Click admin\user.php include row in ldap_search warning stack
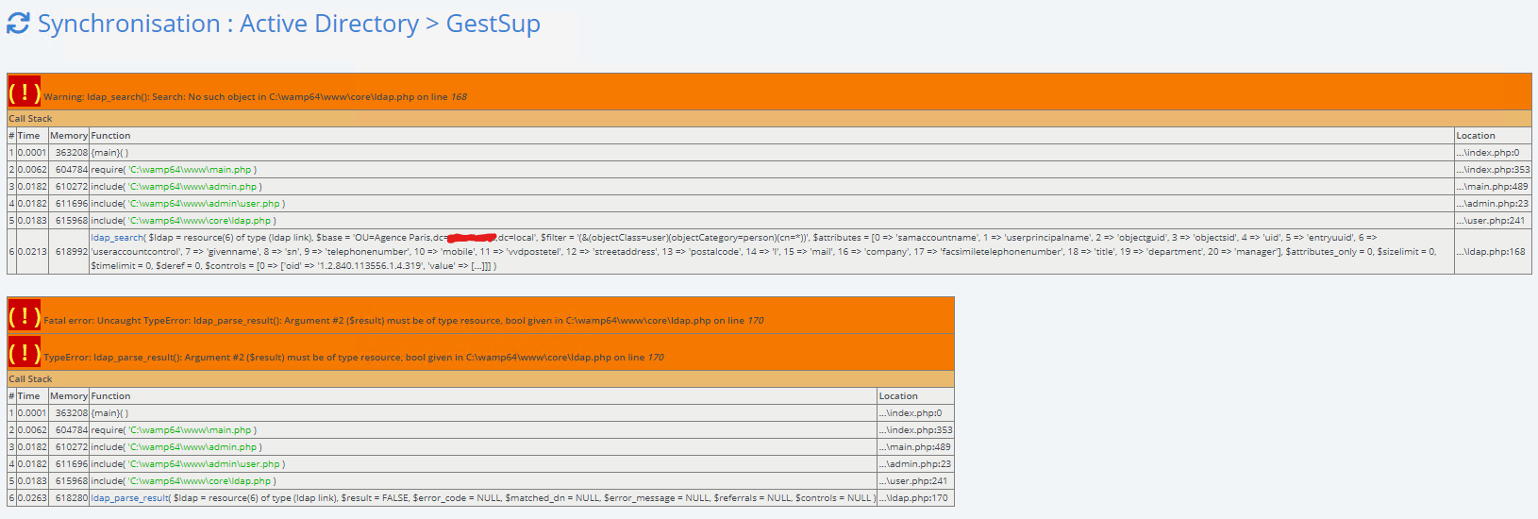This screenshot has height=519, width=1538. [769, 204]
